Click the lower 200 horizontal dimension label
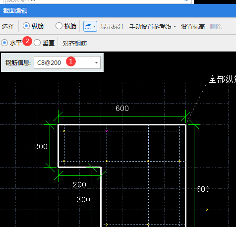The image size is (236, 227). point(79,185)
